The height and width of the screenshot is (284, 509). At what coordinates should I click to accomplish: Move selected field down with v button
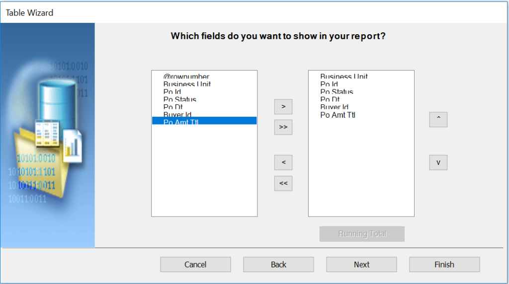pyautogui.click(x=438, y=162)
